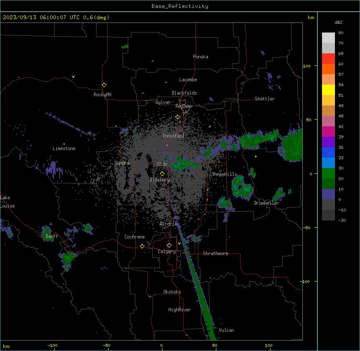Click the yellow V marker northwest of RockyMH
The image size is (360, 351).
coord(73,77)
